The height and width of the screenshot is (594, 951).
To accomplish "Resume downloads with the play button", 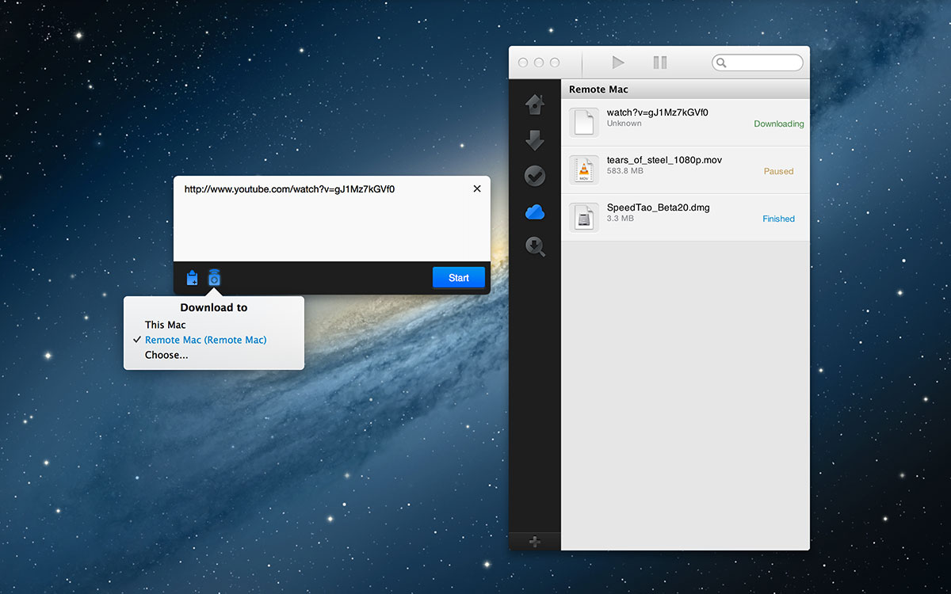I will [618, 63].
